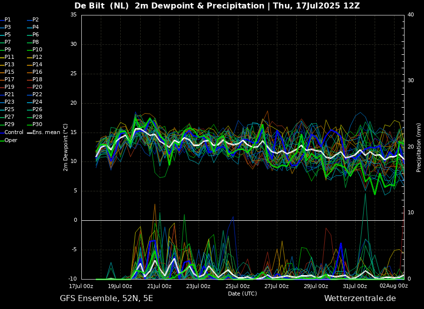
Task: Click the 35 value on dewpoint axis
Action: (x=73, y=15)
